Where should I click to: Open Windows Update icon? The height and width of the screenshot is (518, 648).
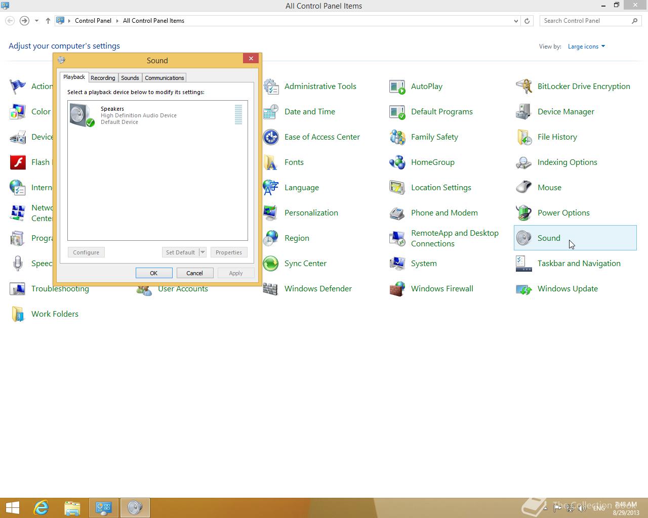(524, 289)
